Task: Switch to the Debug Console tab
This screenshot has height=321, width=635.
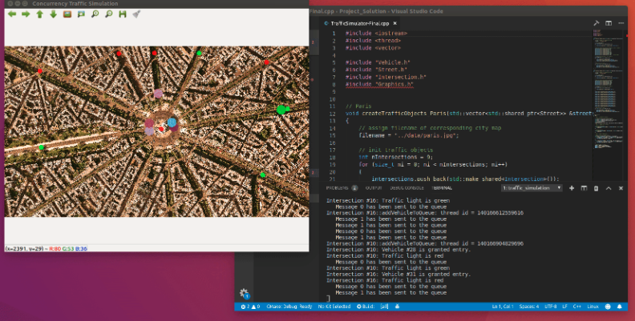Action: pyautogui.click(x=406, y=188)
